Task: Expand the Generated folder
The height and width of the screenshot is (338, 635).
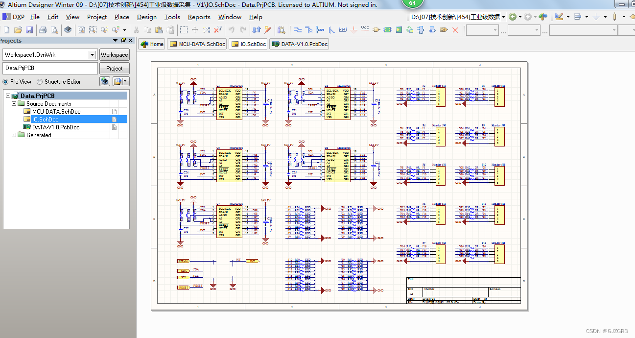Action: 14,135
